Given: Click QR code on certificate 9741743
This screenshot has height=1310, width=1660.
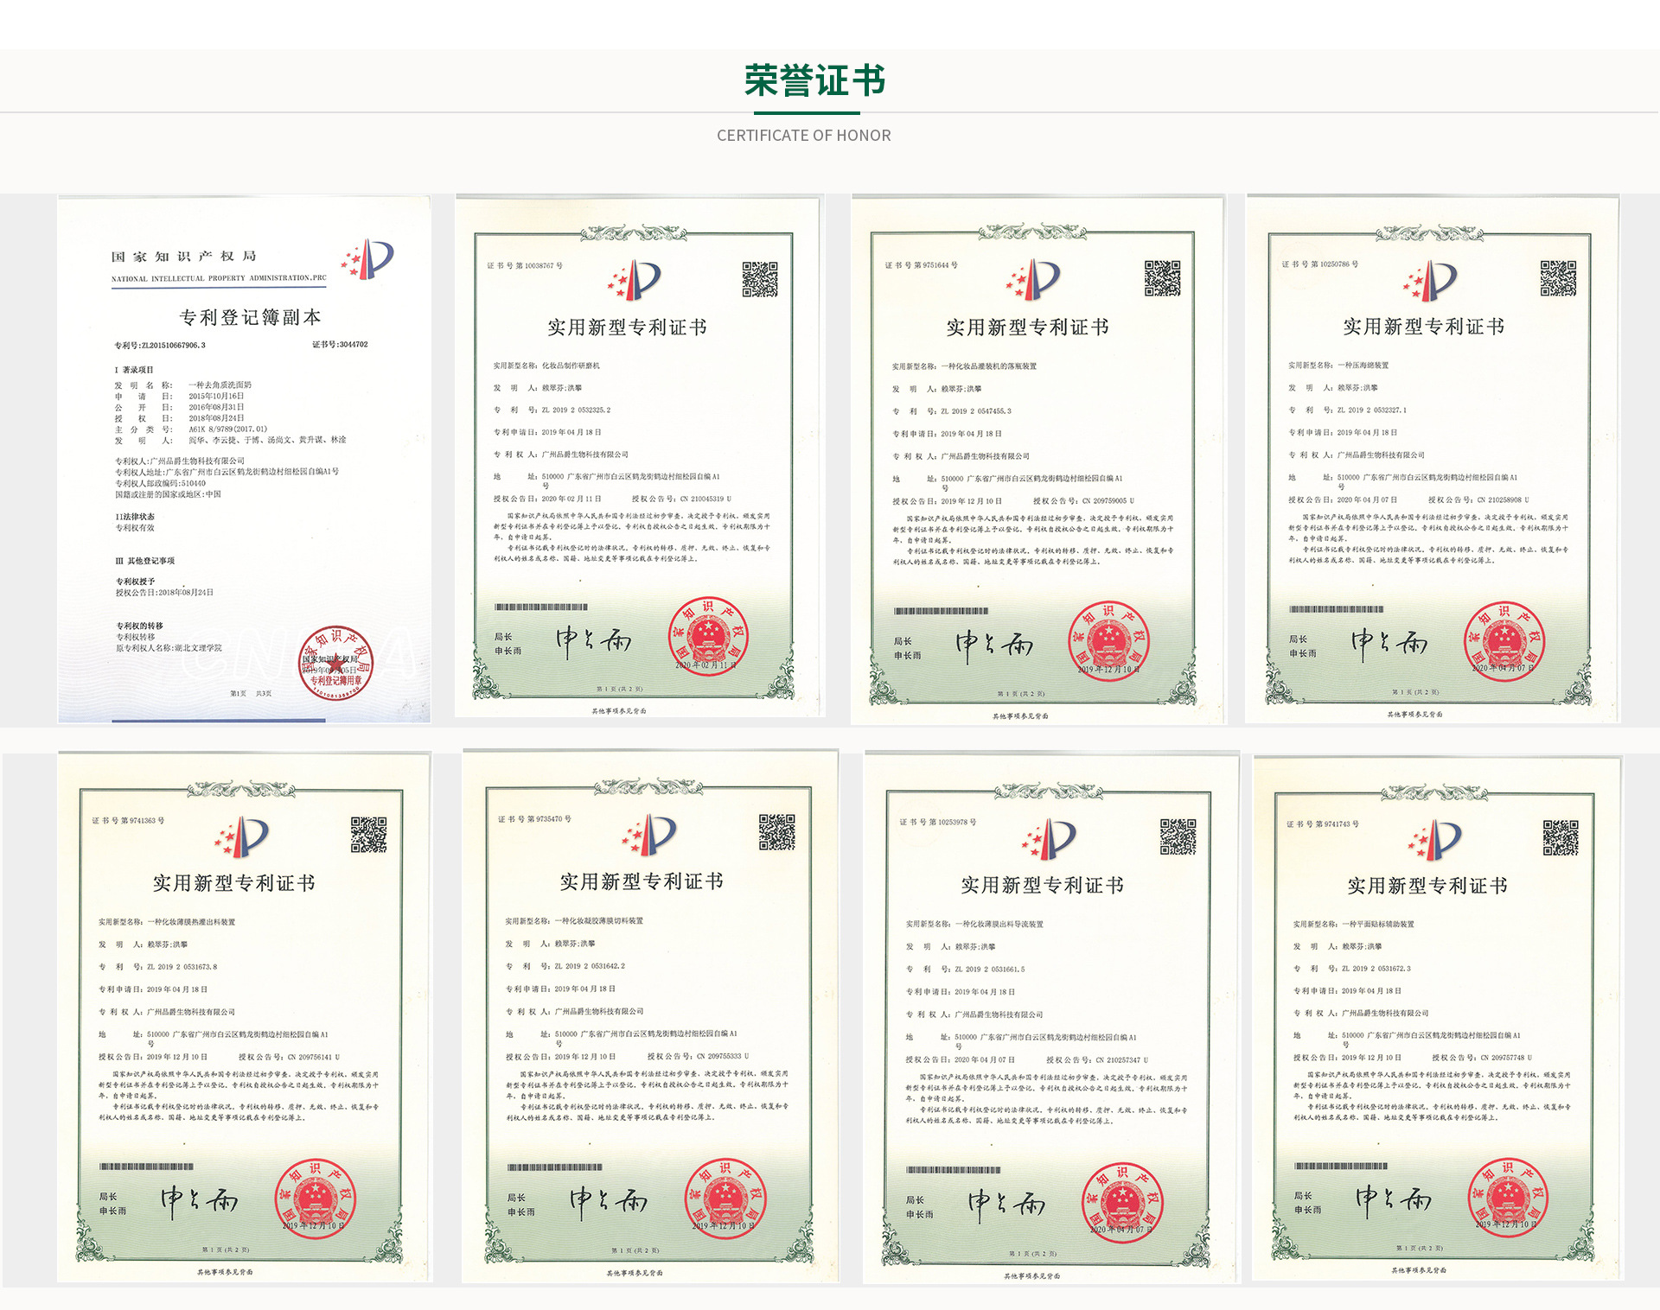Looking at the screenshot, I should click(1560, 838).
